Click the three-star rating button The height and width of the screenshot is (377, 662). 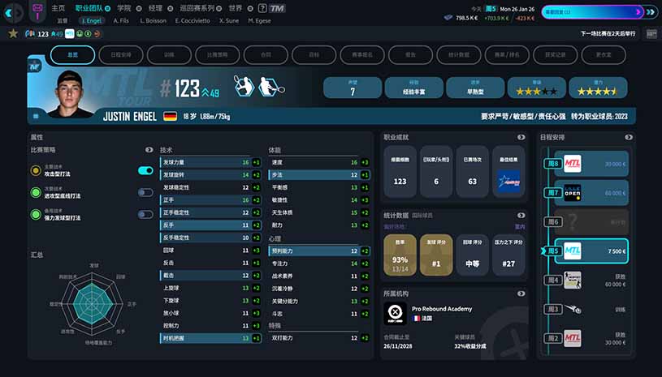(x=537, y=88)
